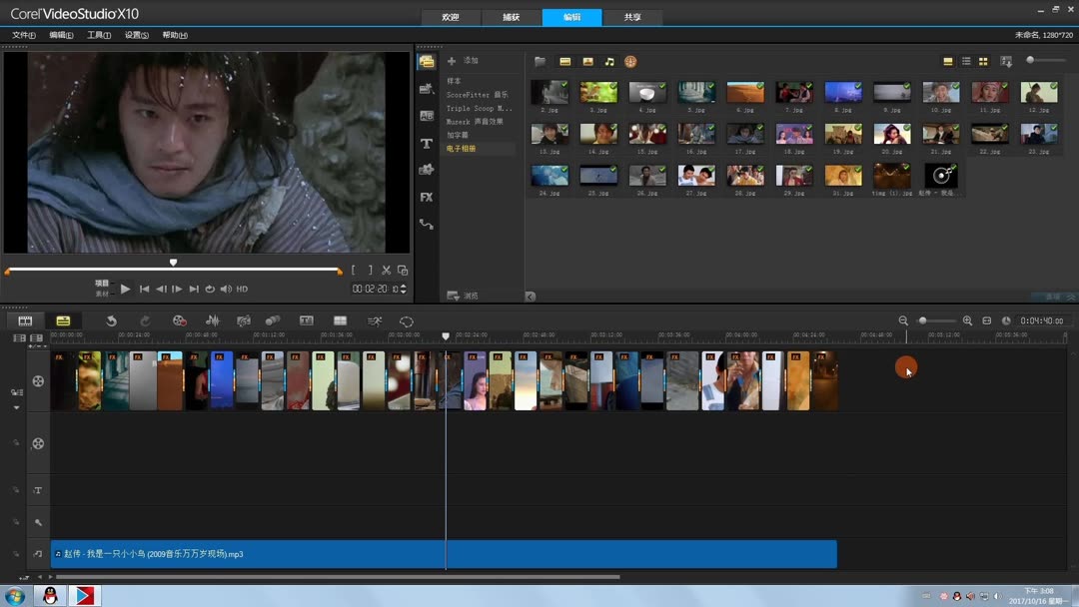The height and width of the screenshot is (607, 1079).
Task: Switch to the 共享 tab
Action: (x=632, y=17)
